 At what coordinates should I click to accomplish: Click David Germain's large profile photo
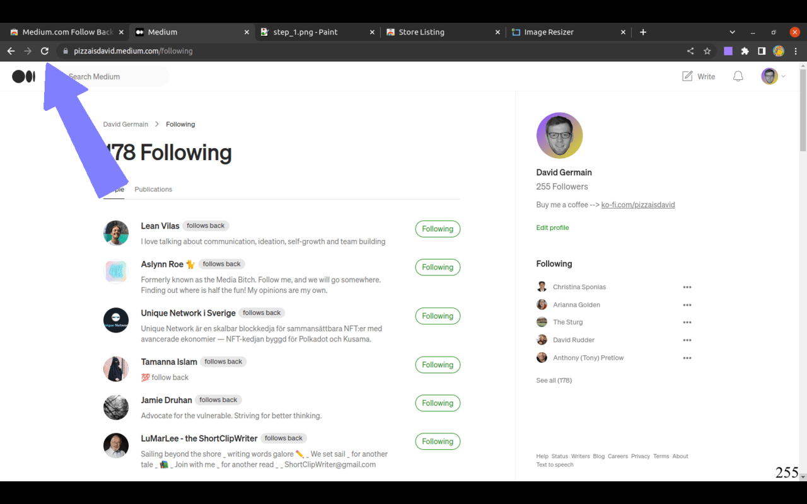tap(560, 135)
